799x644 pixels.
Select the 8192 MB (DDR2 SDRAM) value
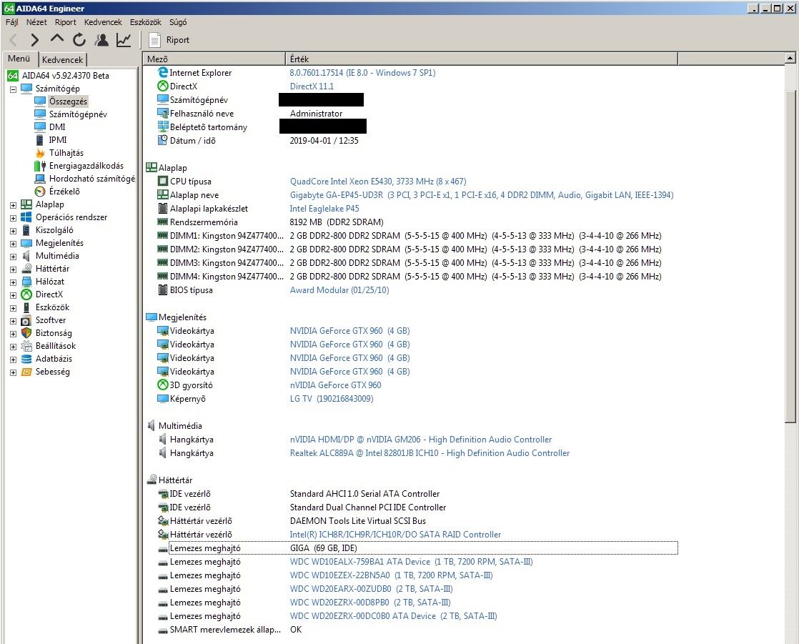click(337, 222)
